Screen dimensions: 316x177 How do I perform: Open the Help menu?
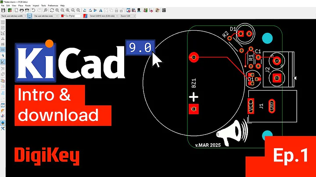click(62, 6)
